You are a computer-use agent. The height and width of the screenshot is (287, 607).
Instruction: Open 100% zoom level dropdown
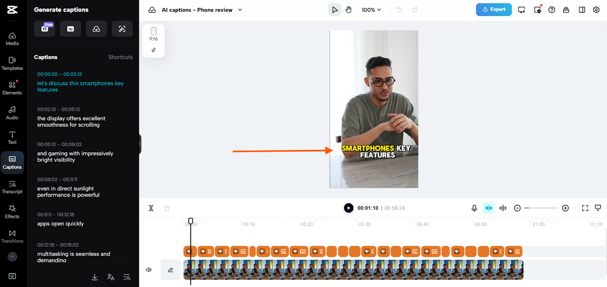point(371,10)
